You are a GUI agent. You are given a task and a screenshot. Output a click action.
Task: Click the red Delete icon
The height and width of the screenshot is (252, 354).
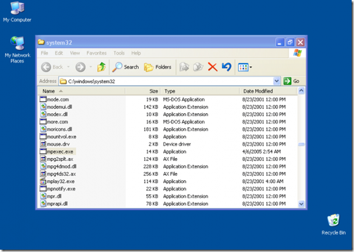pyautogui.click(x=212, y=67)
